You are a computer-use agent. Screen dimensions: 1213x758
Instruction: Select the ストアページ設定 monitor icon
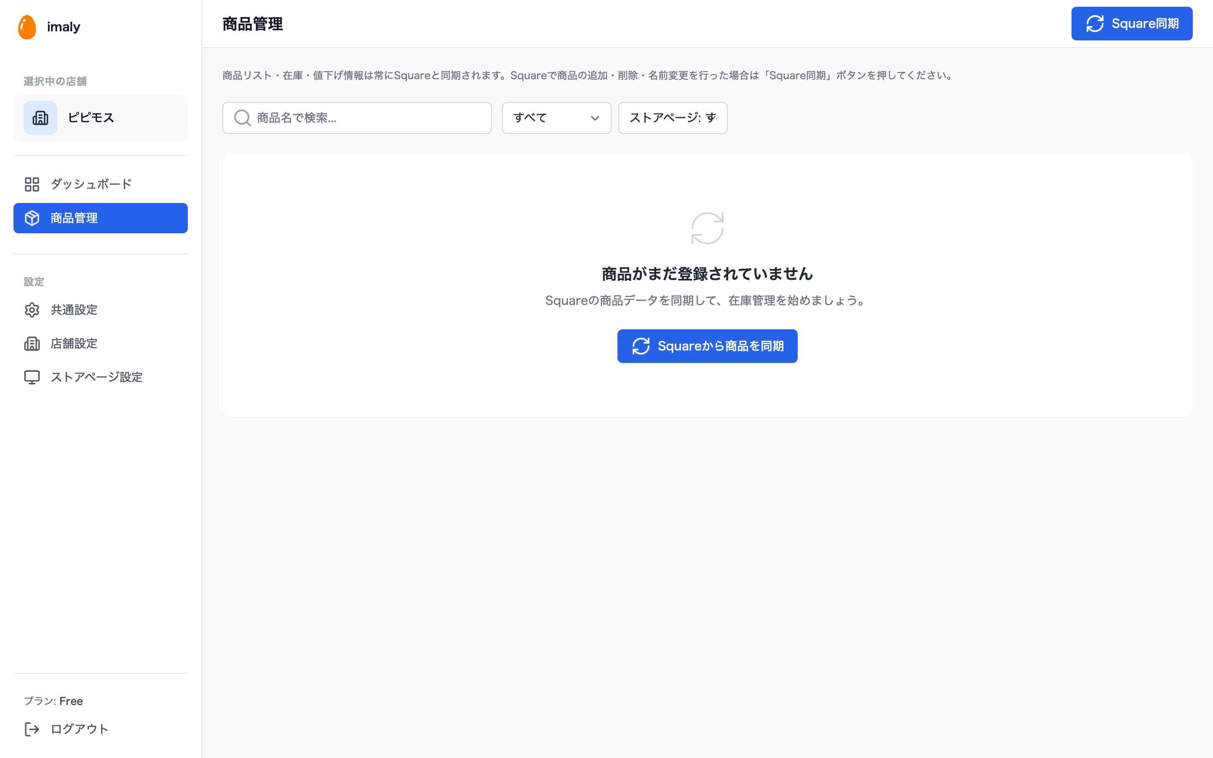(x=32, y=377)
